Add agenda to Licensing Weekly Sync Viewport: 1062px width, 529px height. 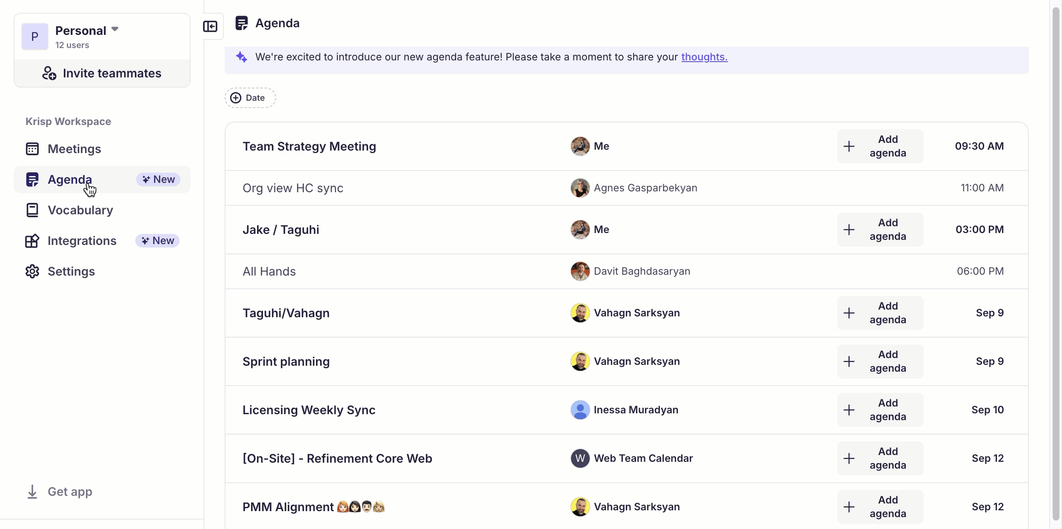click(x=880, y=410)
